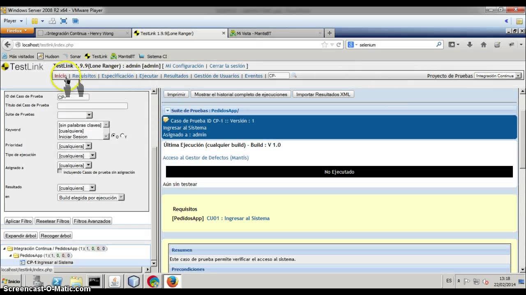This screenshot has height=295, width=526.
Task: Open the Resultado dropdown
Action: tap(76, 188)
